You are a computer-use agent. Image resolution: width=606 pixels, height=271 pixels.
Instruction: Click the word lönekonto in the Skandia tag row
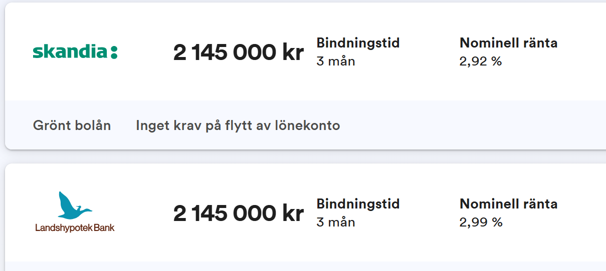[308, 125]
